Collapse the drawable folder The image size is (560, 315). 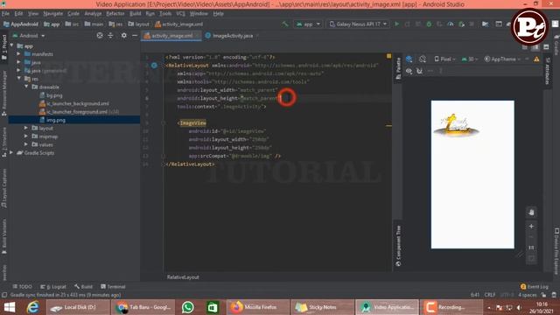(x=26, y=87)
